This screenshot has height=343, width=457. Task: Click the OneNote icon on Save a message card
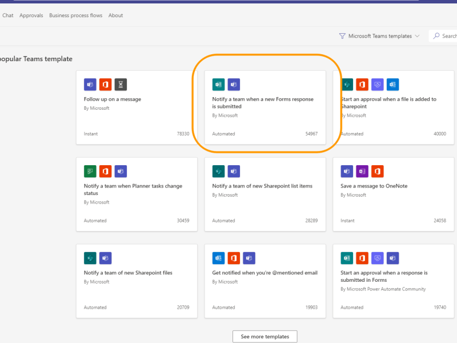click(362, 171)
